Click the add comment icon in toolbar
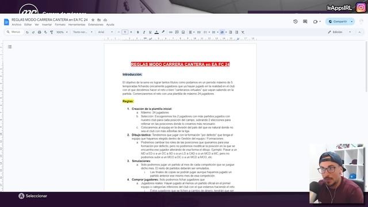368x207 pixels. pyautogui.click(x=177, y=32)
